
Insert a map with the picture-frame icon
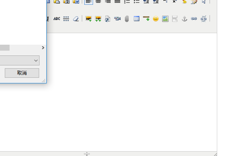click(x=165, y=19)
